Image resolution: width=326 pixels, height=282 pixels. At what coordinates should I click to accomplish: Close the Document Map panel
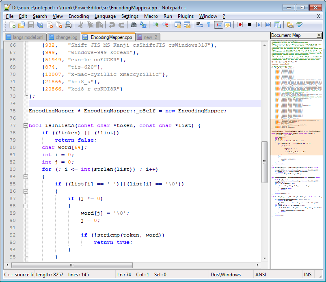pyautogui.click(x=319, y=35)
